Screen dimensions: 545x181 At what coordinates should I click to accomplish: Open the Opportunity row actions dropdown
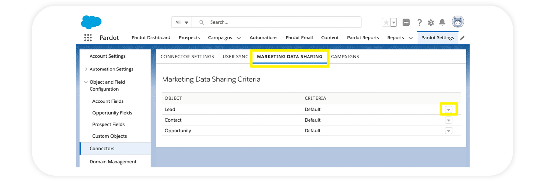448,131
